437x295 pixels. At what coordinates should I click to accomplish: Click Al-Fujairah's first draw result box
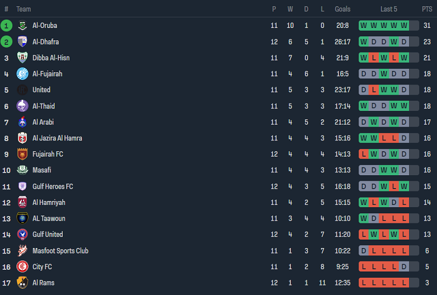[x=364, y=74]
